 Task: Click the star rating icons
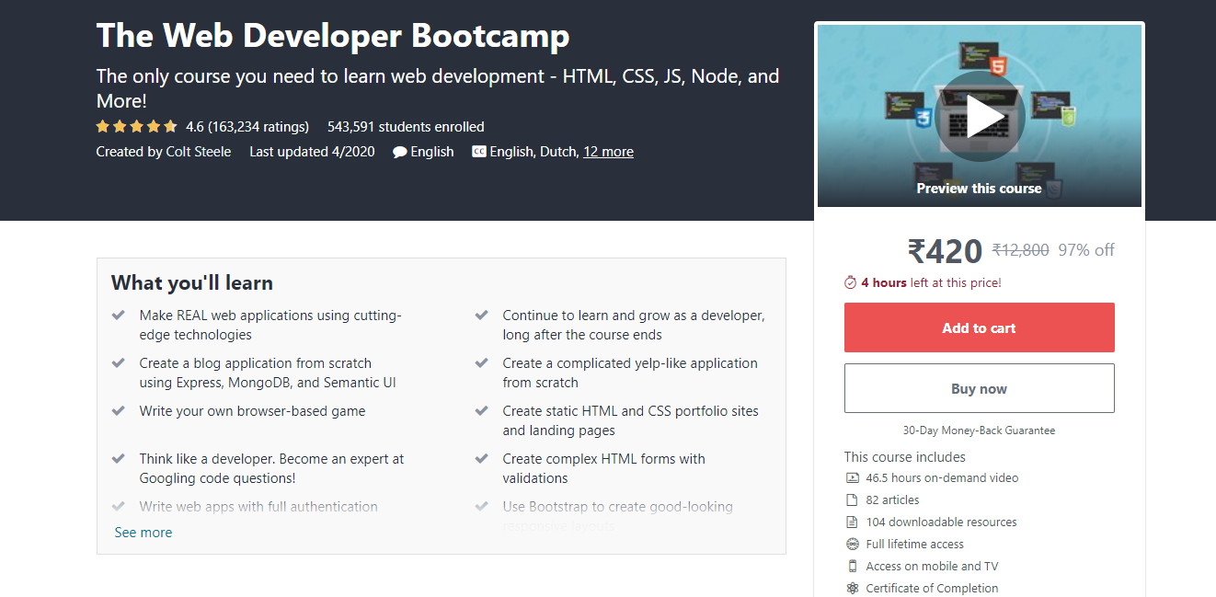137,127
